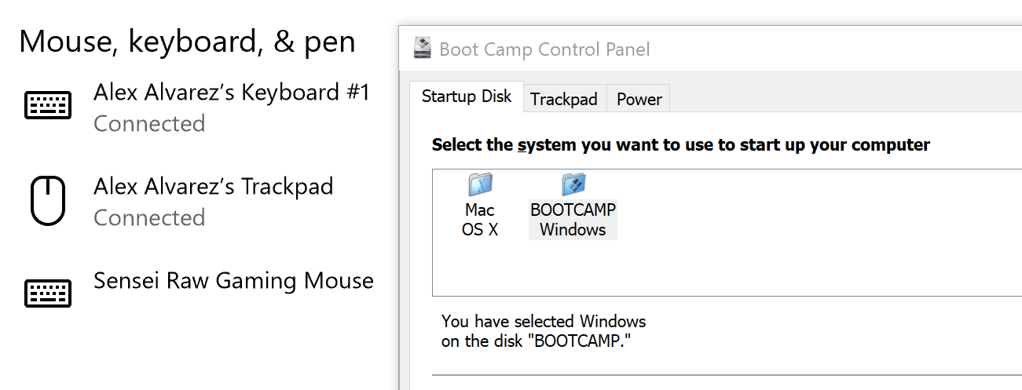Image resolution: width=1022 pixels, height=390 pixels.
Task: Click keyboard icon beside Sensei Raw Gaming Mouse
Action: tap(48, 293)
